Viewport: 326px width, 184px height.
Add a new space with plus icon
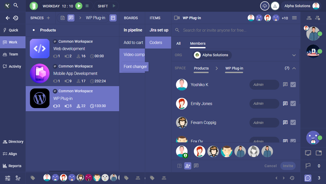pyautogui.click(x=48, y=18)
